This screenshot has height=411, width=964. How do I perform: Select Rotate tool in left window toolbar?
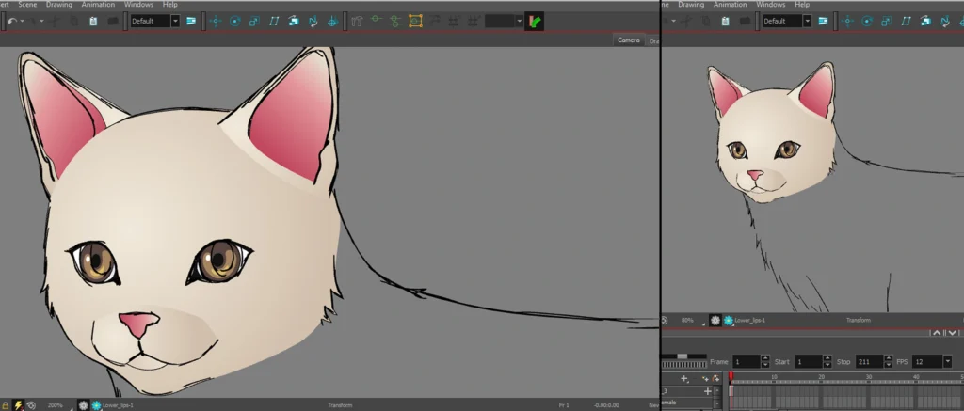click(x=234, y=21)
